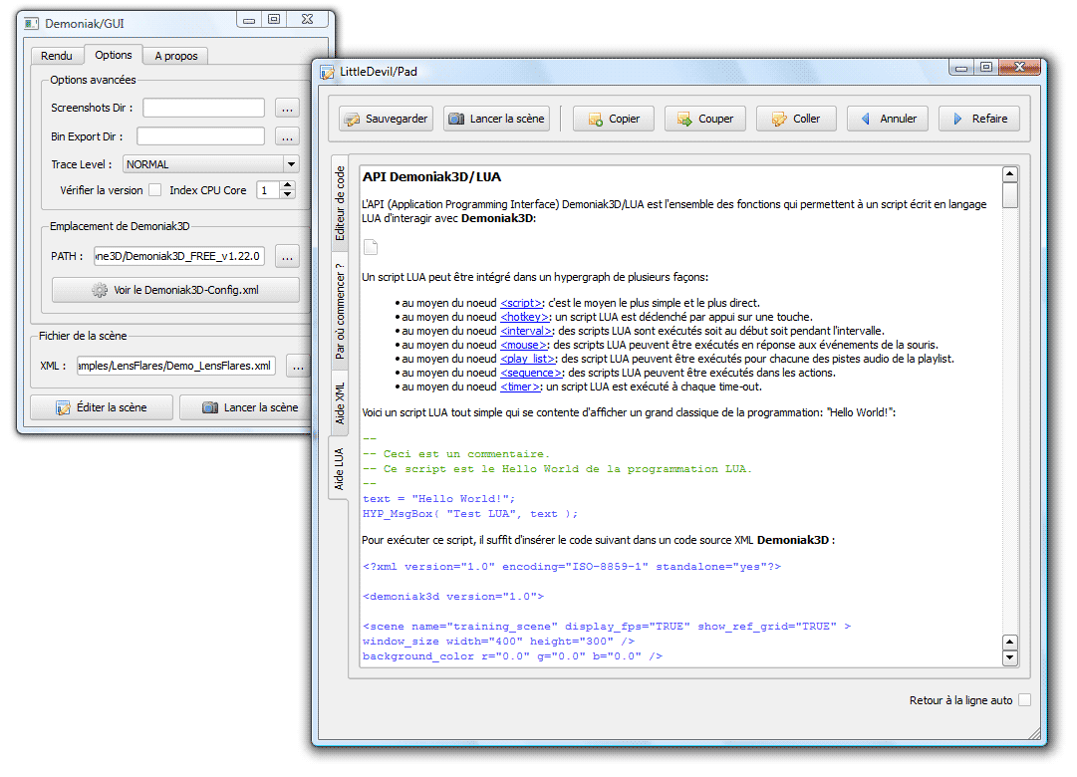Follow the <sequence> node link
This screenshot has width=1077, height=777.
coord(532,373)
